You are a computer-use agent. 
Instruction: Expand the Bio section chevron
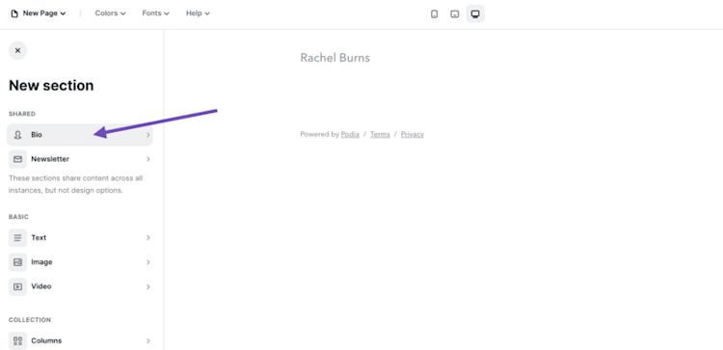148,135
